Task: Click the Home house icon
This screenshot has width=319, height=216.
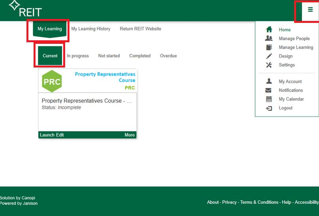Action: [269, 30]
